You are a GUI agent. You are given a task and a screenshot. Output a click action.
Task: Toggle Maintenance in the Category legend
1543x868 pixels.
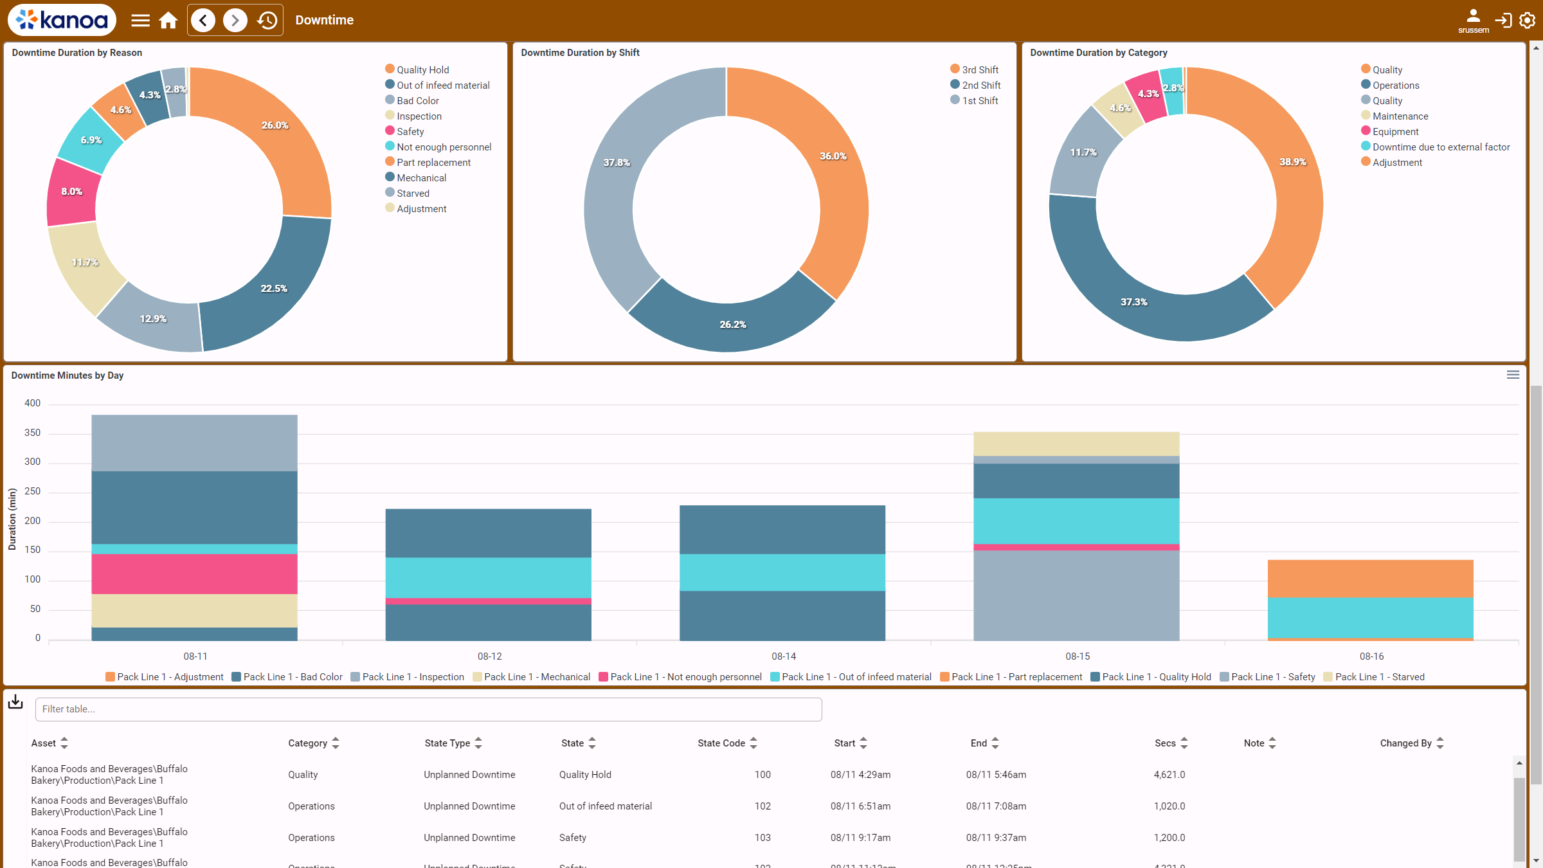point(1394,116)
